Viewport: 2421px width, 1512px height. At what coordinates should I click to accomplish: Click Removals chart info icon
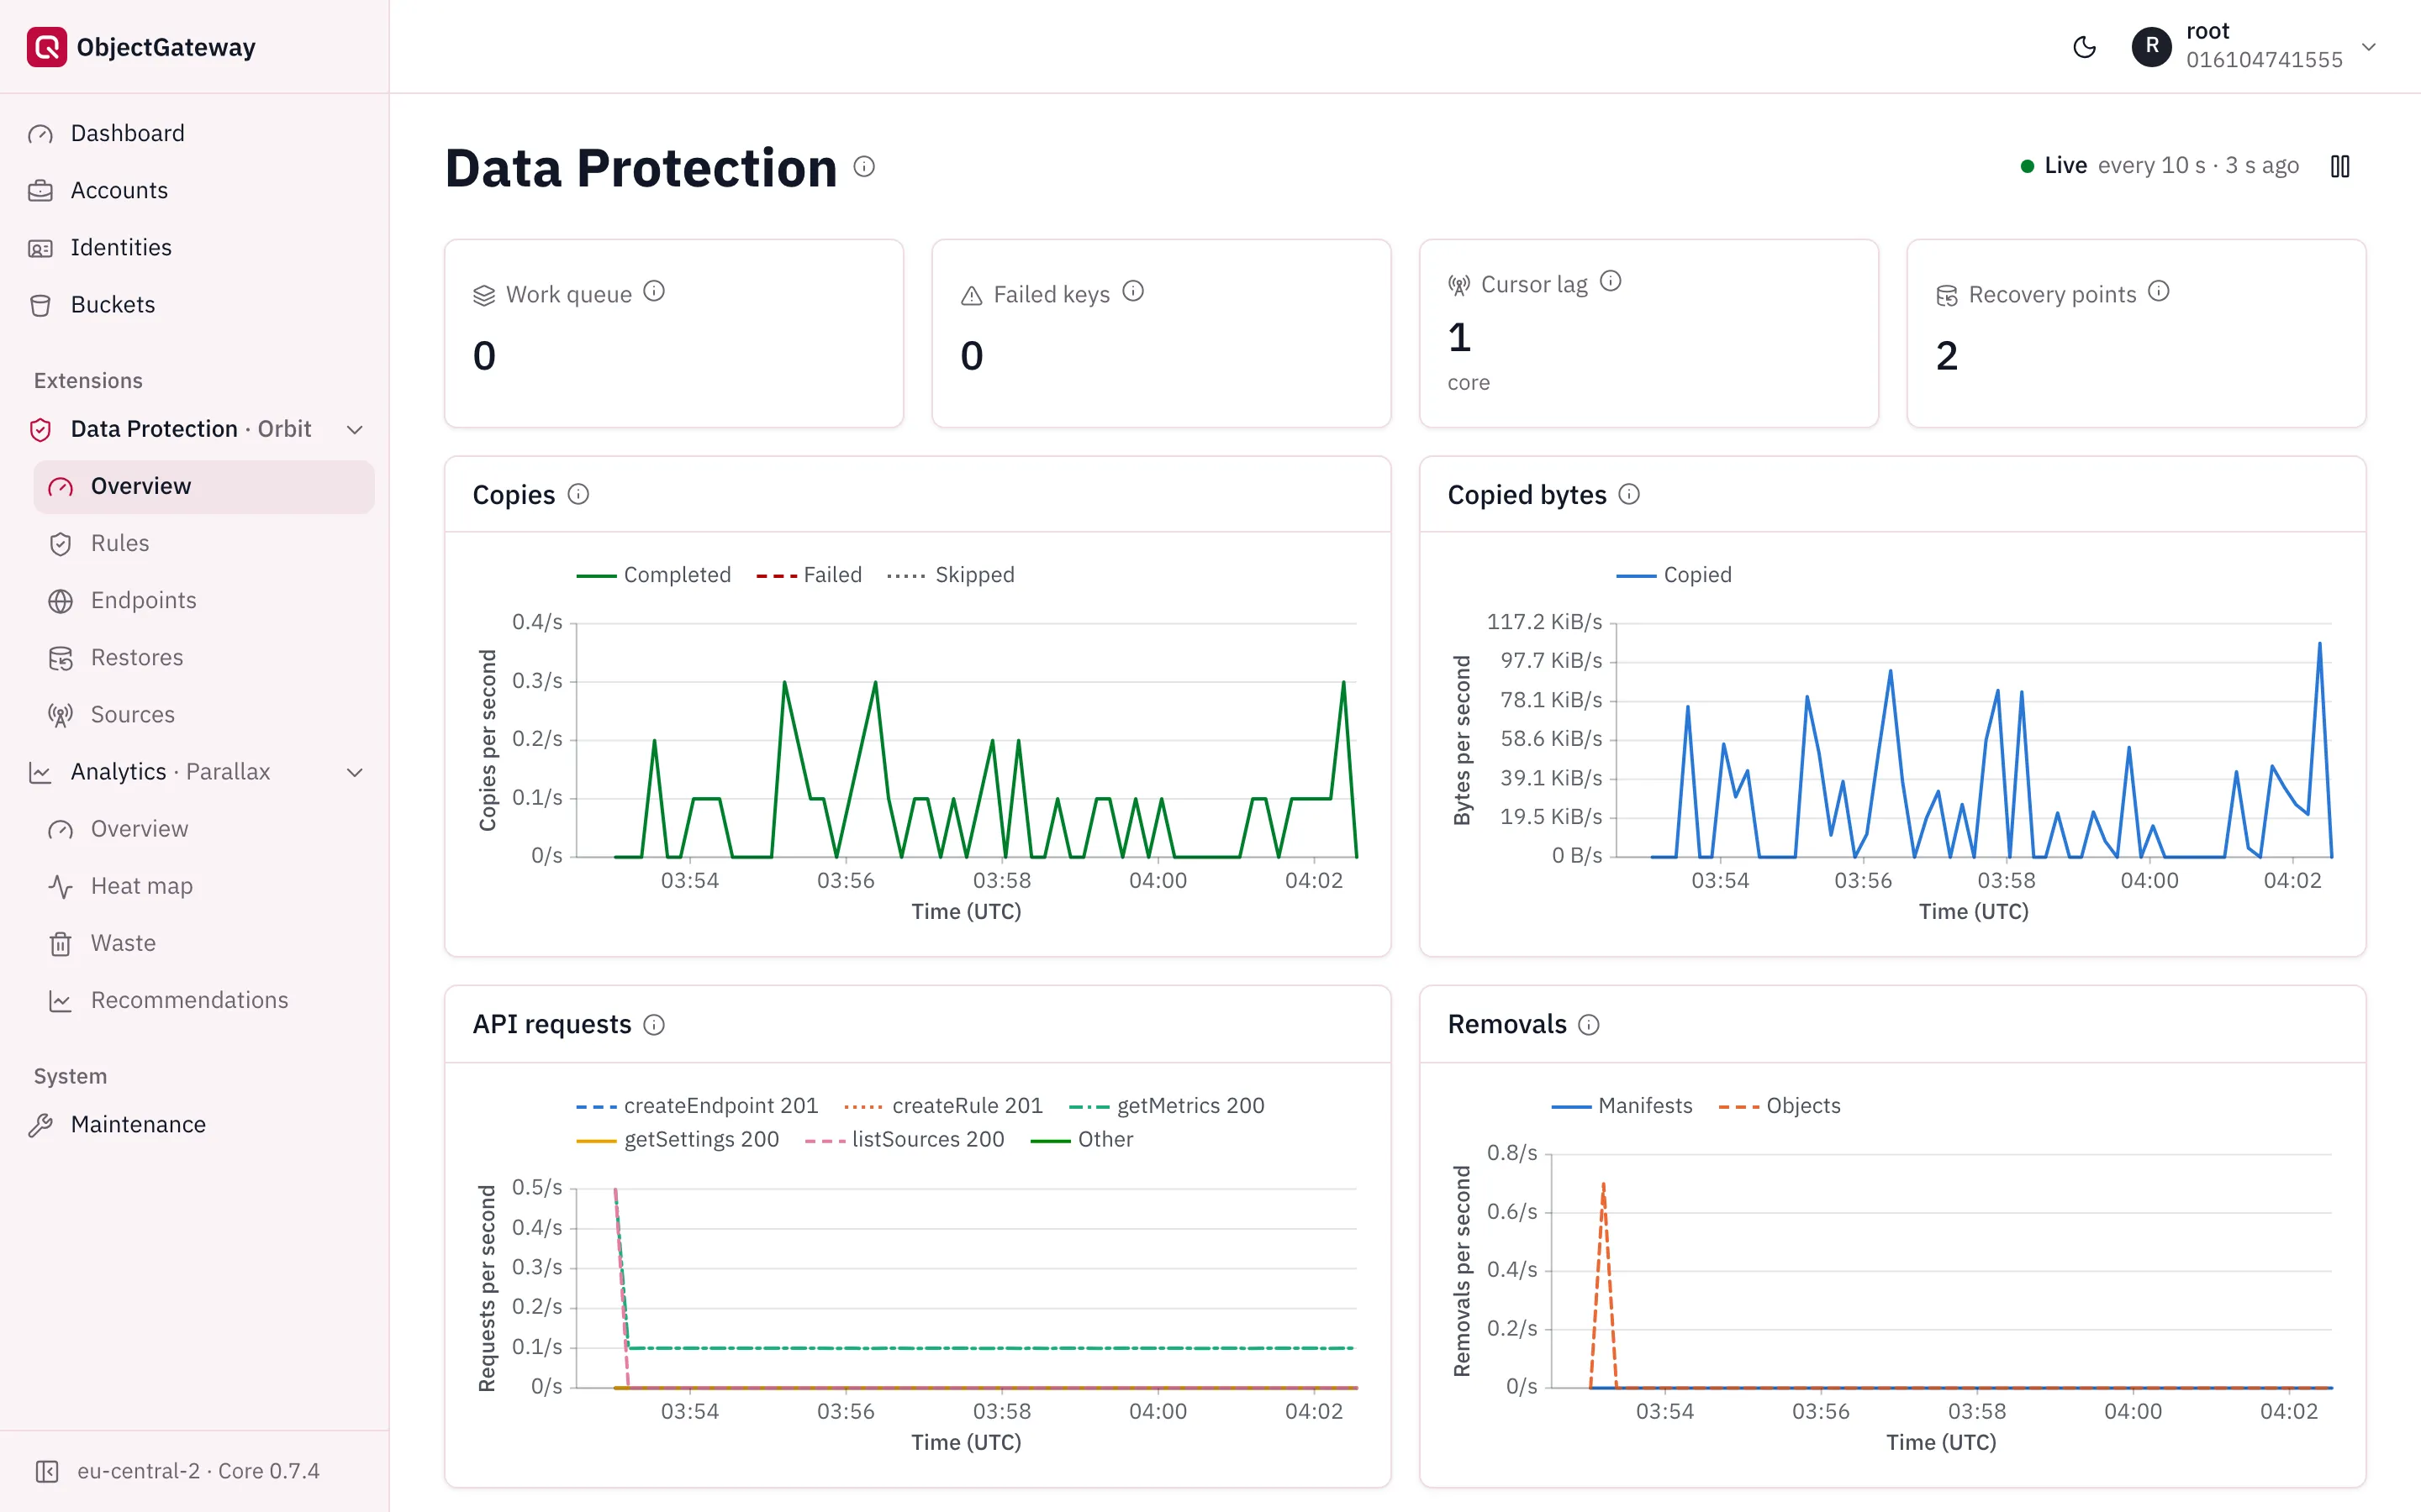[1589, 1025]
